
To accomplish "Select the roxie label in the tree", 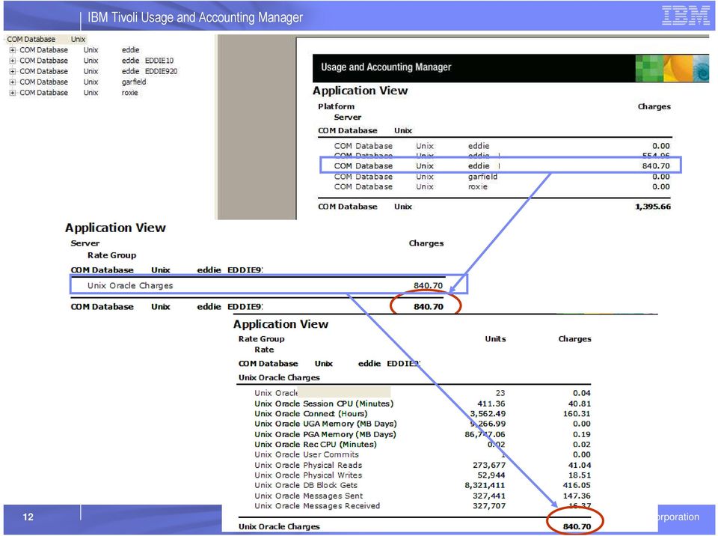I will (129, 93).
